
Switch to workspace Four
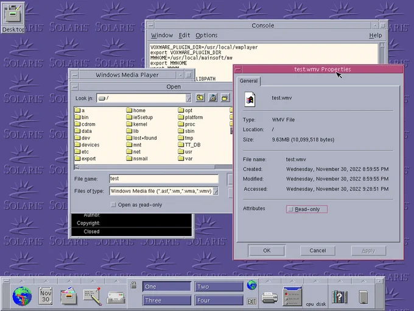pos(219,301)
